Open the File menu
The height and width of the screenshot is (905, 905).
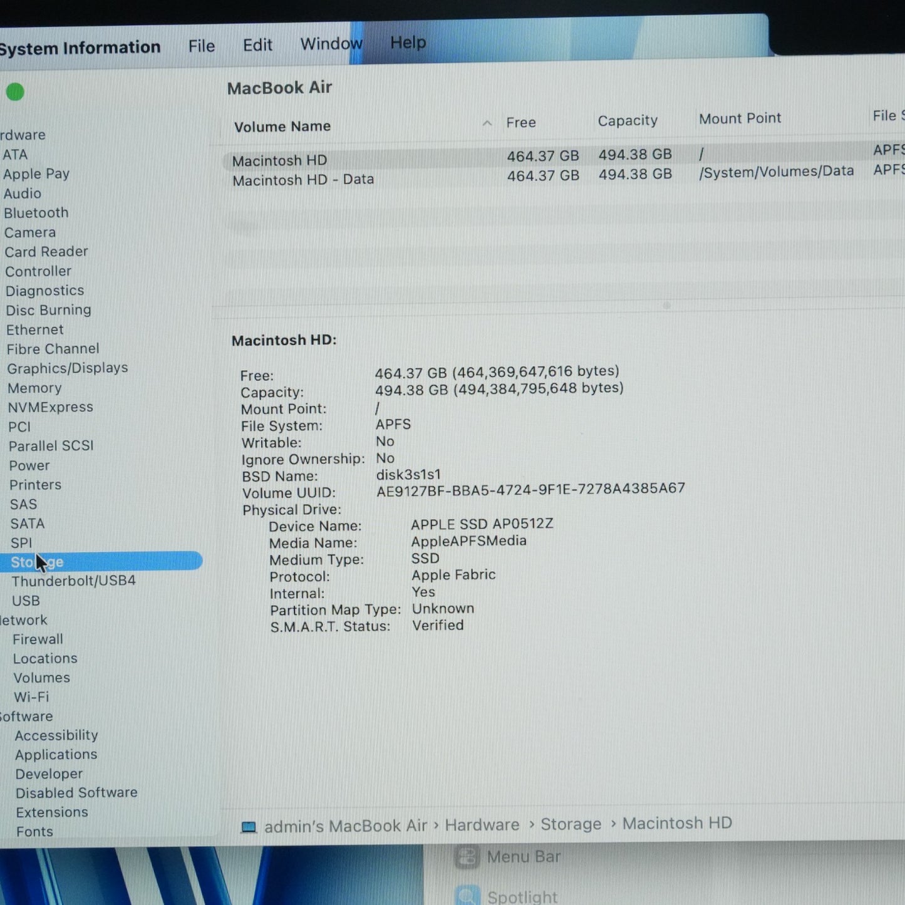[x=202, y=46]
